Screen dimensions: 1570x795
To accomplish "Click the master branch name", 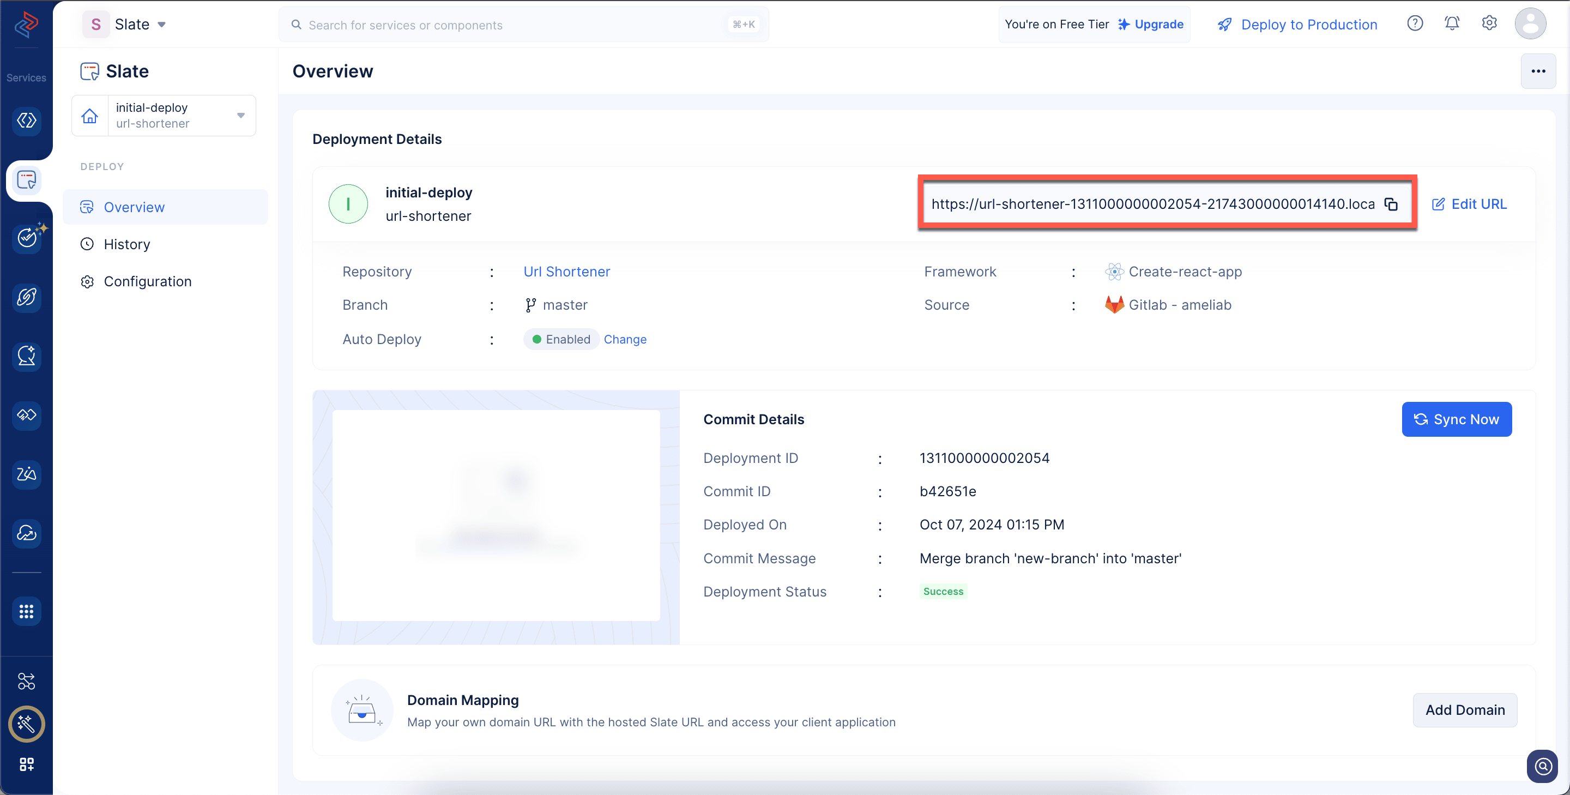I will (x=565, y=305).
